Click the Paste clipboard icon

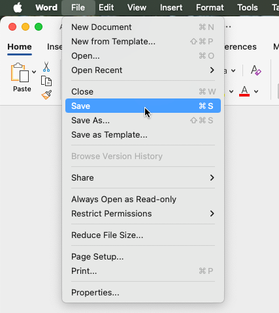20,72
